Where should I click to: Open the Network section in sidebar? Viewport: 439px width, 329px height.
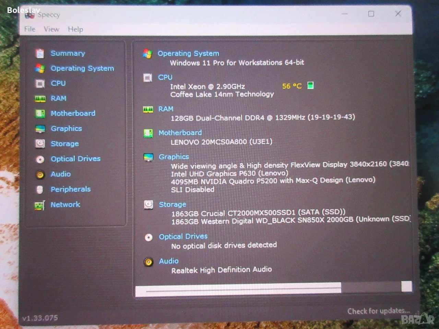(x=66, y=205)
